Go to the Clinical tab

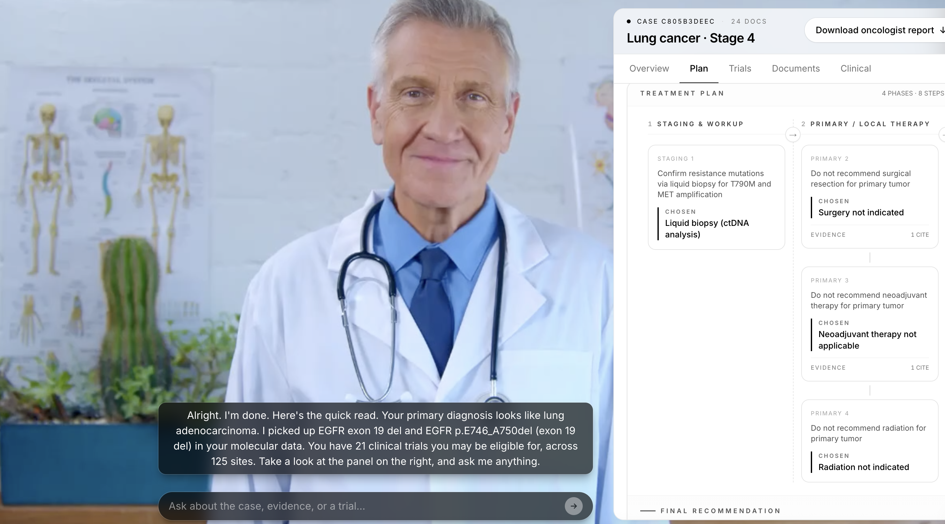point(856,69)
